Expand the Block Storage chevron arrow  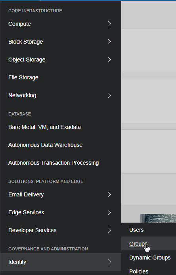click(109, 42)
